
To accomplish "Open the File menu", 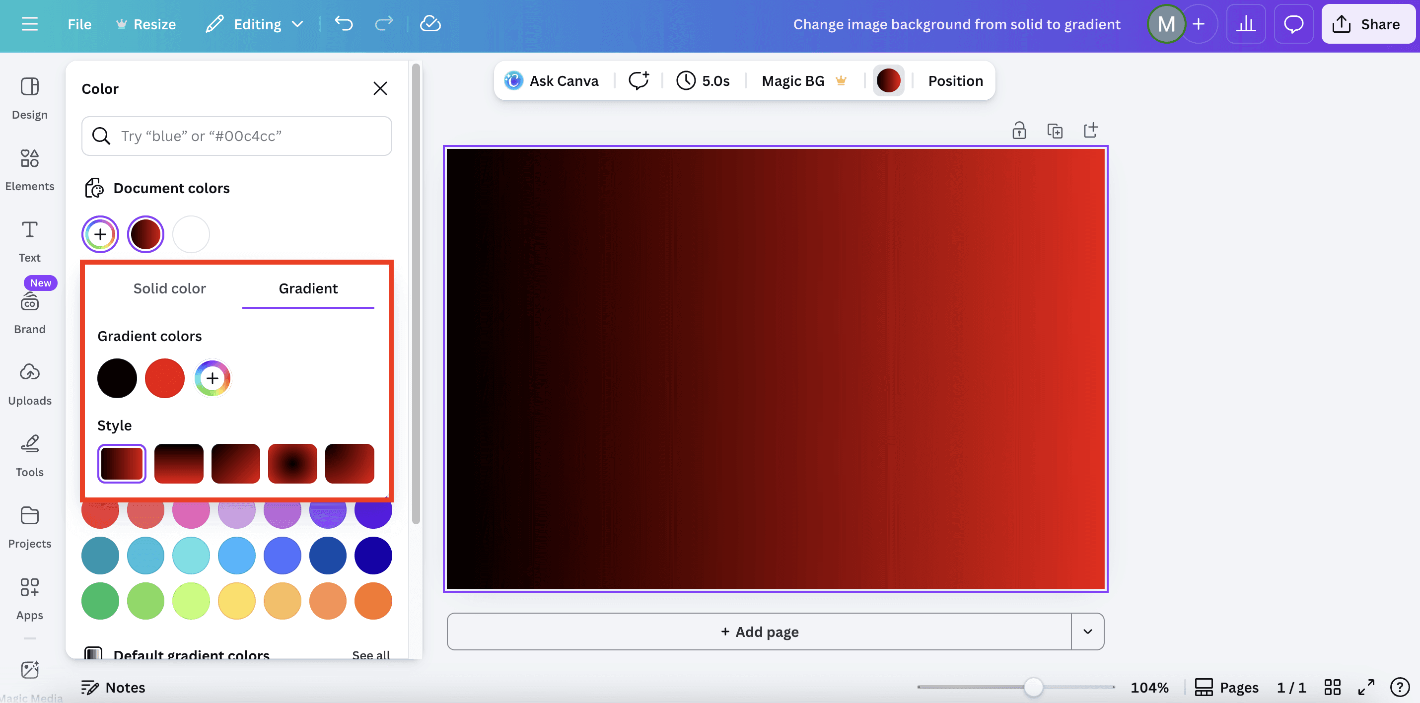I will [79, 24].
